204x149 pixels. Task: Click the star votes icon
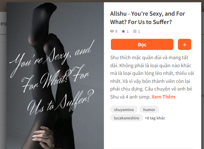click(x=123, y=31)
